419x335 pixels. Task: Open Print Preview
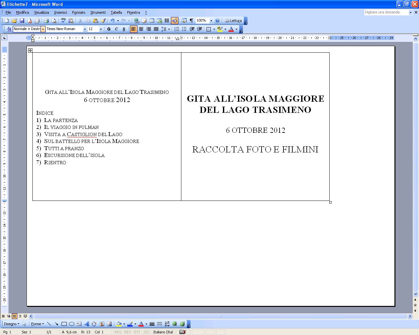[x=54, y=20]
